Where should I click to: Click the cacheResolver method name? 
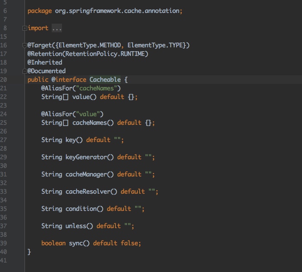(87, 192)
